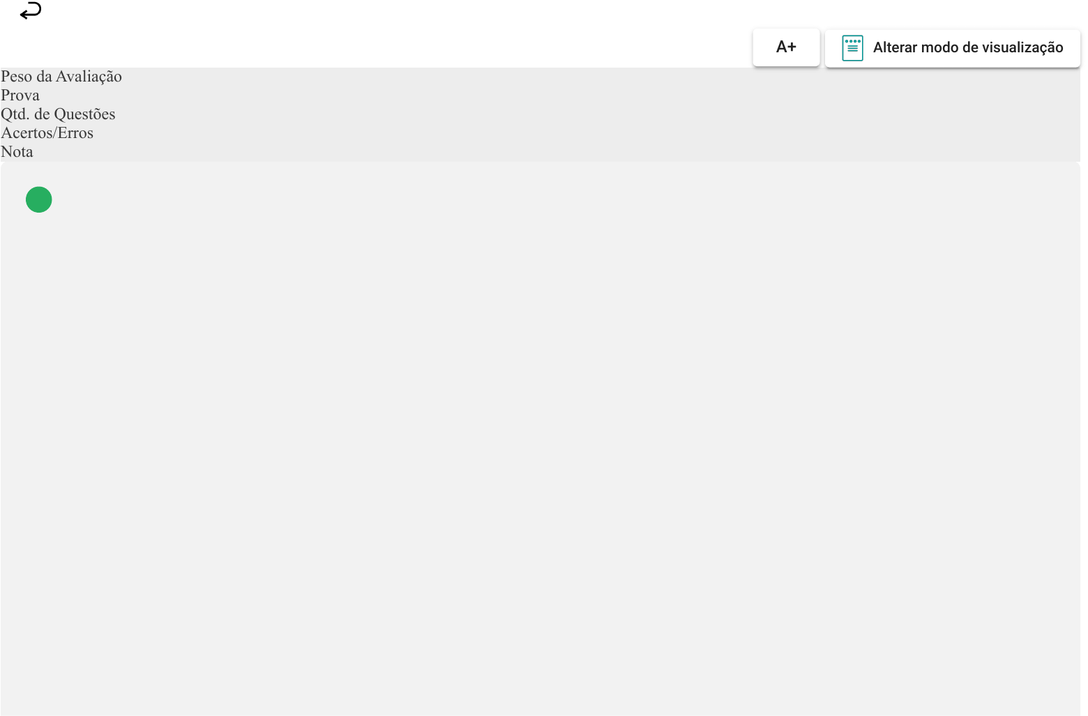Click the word Avaliação in the header

point(89,77)
